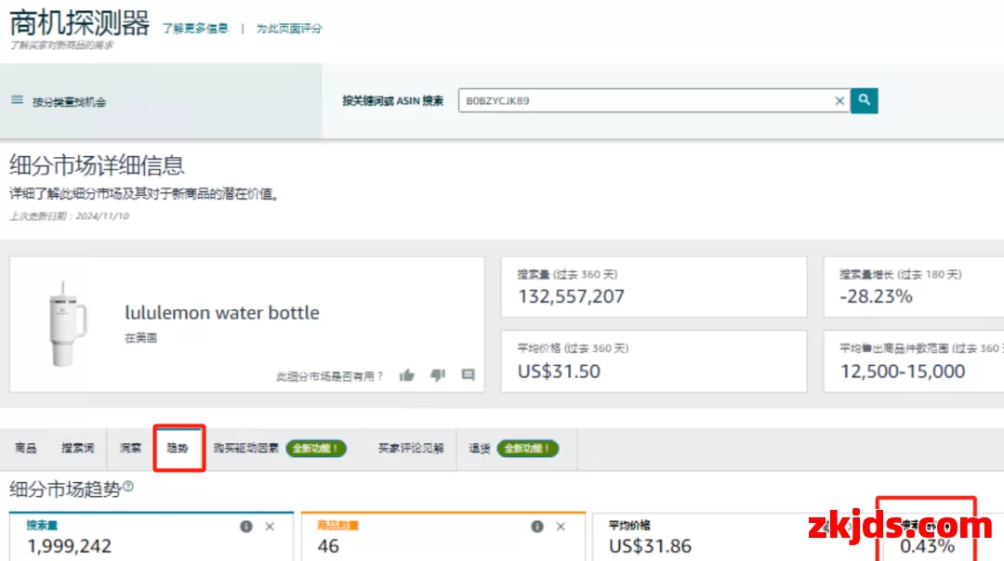Image resolution: width=1004 pixels, height=561 pixels.
Task: Close the 商品数量 trend card
Action: (x=561, y=527)
